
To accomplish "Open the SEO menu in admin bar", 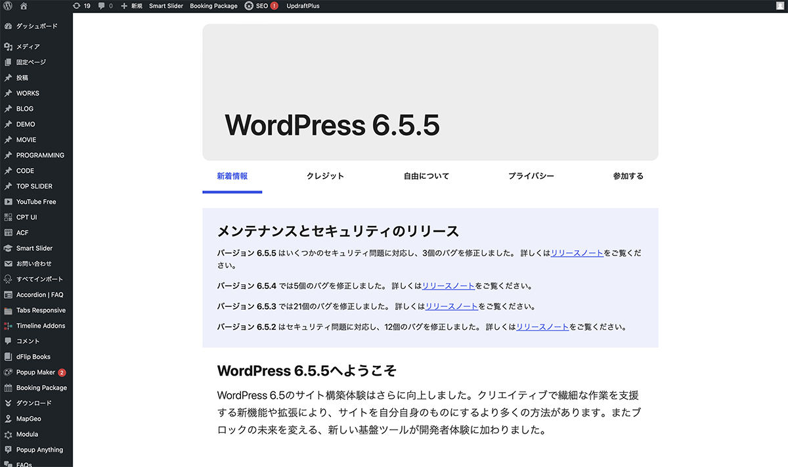I will point(261,6).
